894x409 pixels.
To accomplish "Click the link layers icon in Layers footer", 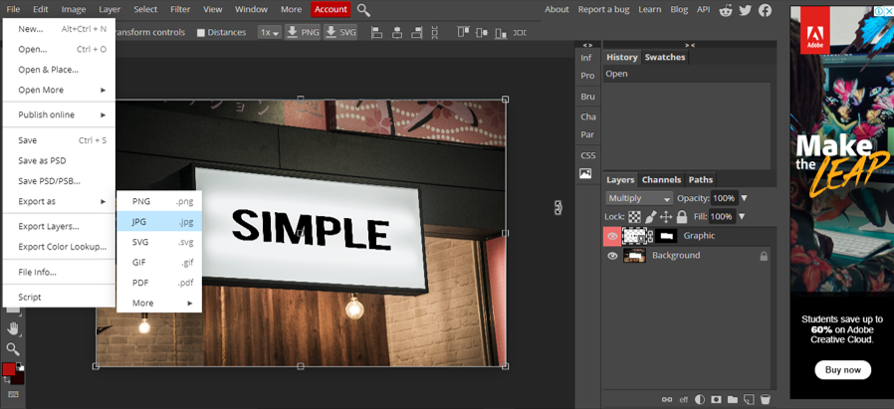I will (666, 399).
